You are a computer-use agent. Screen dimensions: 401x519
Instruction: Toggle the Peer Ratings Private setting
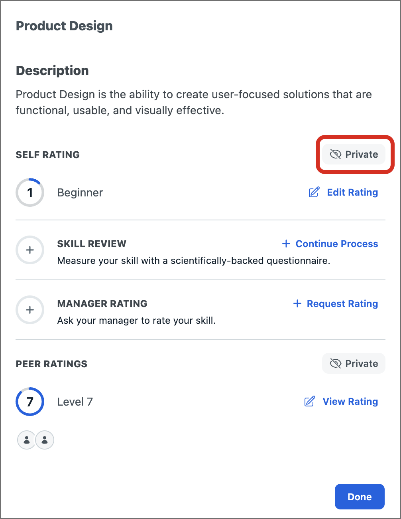click(x=354, y=363)
